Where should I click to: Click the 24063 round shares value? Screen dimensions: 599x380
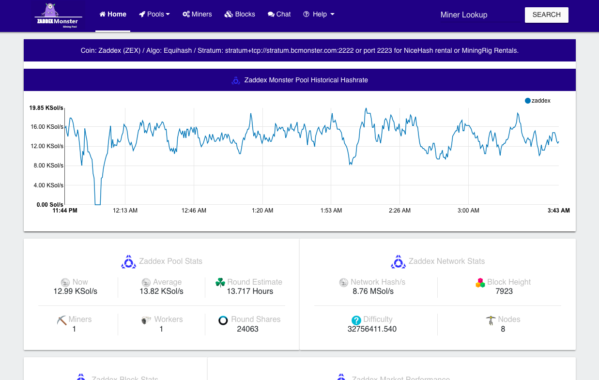248,329
